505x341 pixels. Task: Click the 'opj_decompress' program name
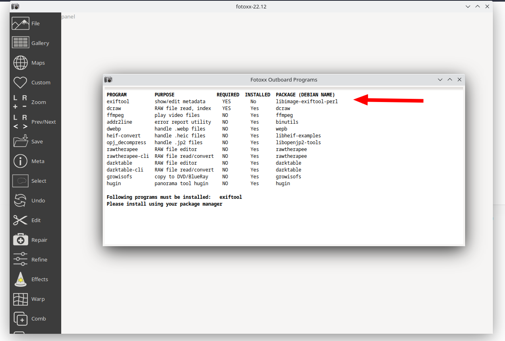126,143
